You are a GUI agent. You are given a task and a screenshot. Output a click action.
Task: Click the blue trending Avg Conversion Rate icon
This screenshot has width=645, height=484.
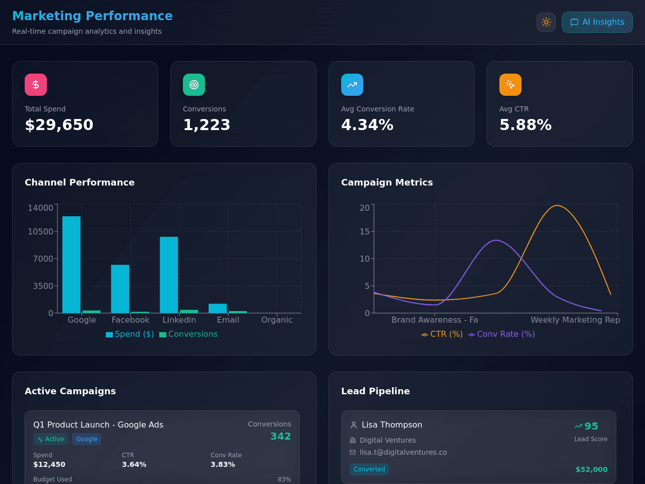(x=352, y=85)
